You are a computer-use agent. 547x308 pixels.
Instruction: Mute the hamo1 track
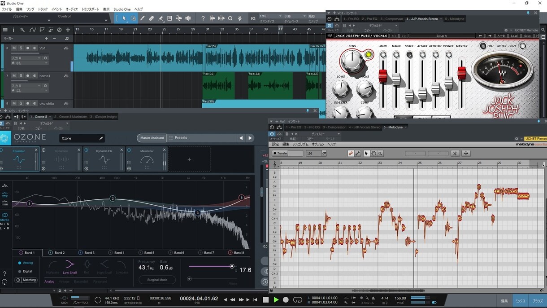click(x=14, y=76)
